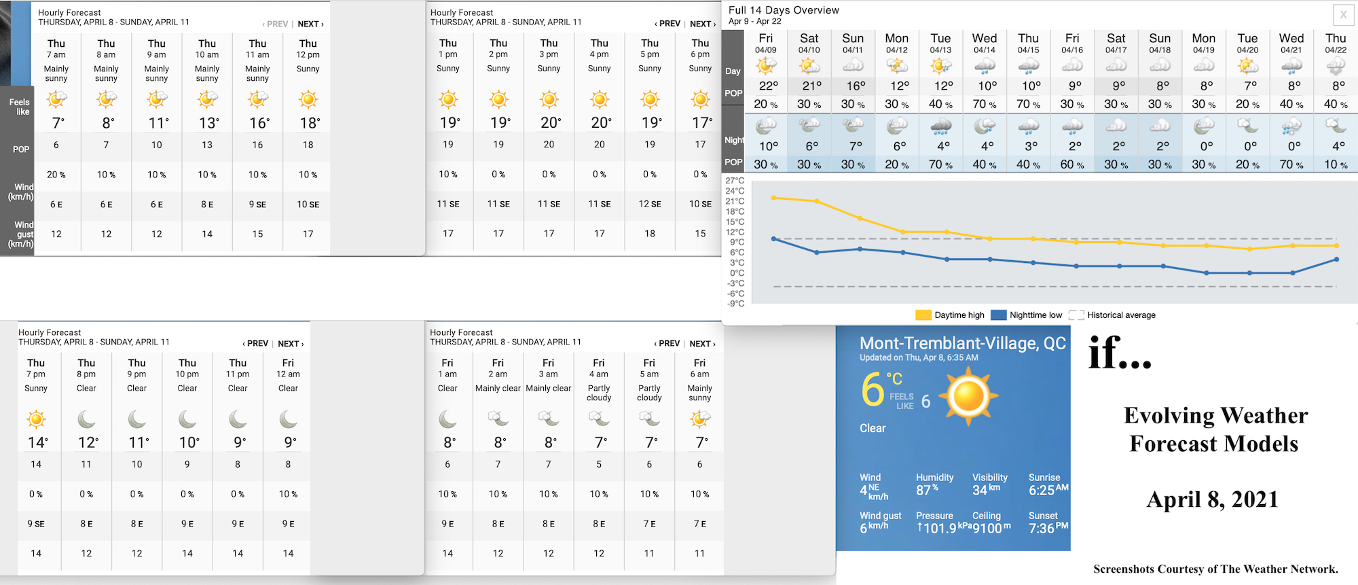The width and height of the screenshot is (1358, 585).
Task: Close the Full 14 Days Overview panel
Action: click(x=1343, y=15)
